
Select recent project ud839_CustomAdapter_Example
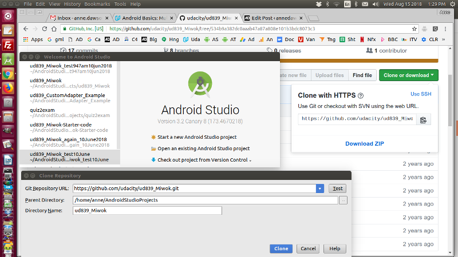click(x=70, y=98)
